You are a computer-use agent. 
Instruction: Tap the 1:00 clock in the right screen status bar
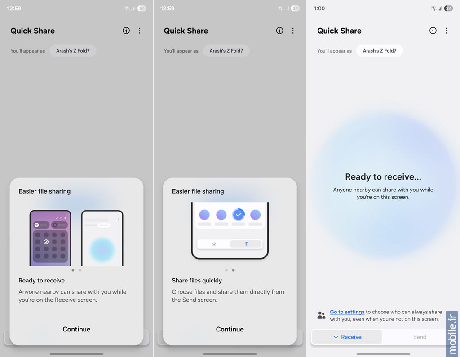point(319,9)
